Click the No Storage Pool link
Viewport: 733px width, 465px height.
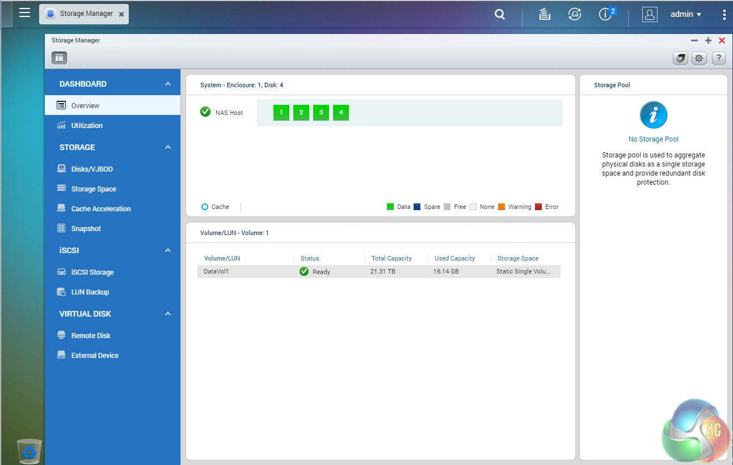coord(653,139)
